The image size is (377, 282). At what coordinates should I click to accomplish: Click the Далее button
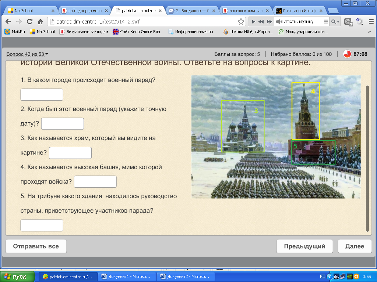pyautogui.click(x=355, y=246)
